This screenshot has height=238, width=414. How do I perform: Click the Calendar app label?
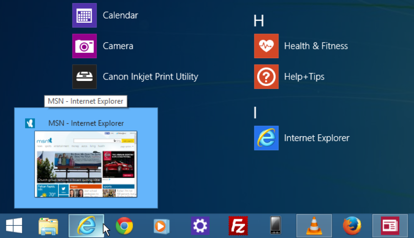point(120,15)
